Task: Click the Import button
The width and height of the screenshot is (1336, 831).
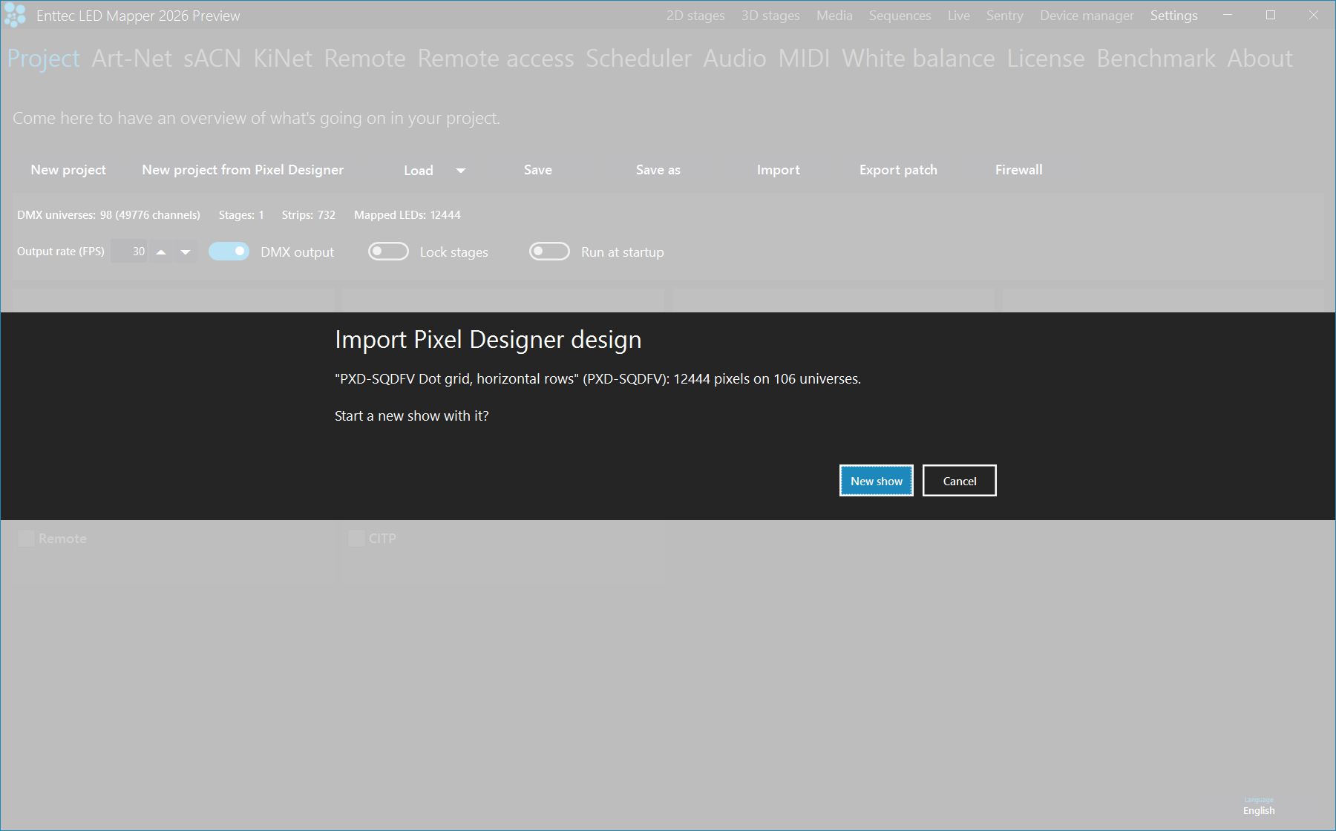Action: (x=779, y=170)
